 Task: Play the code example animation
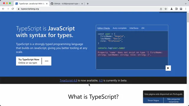168,68
